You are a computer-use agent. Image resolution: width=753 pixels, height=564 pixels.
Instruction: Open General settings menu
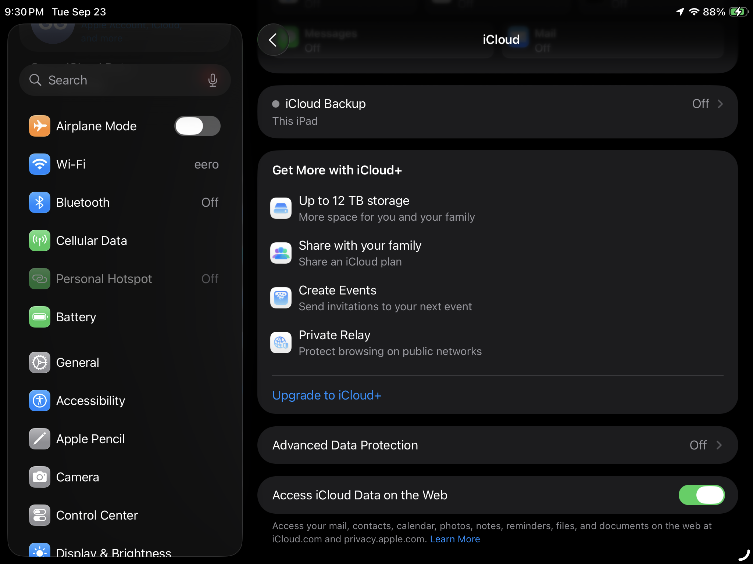[x=78, y=362]
